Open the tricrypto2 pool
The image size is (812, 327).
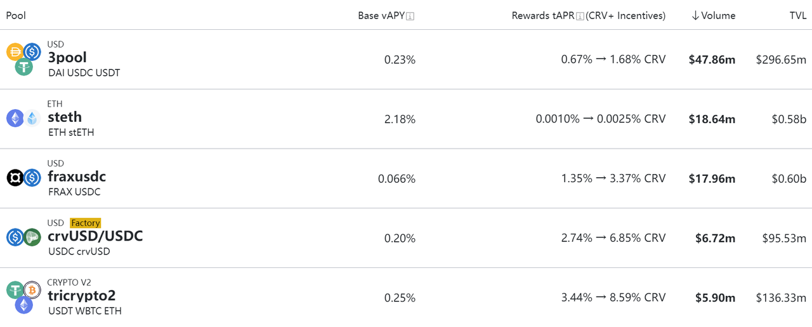click(x=81, y=296)
